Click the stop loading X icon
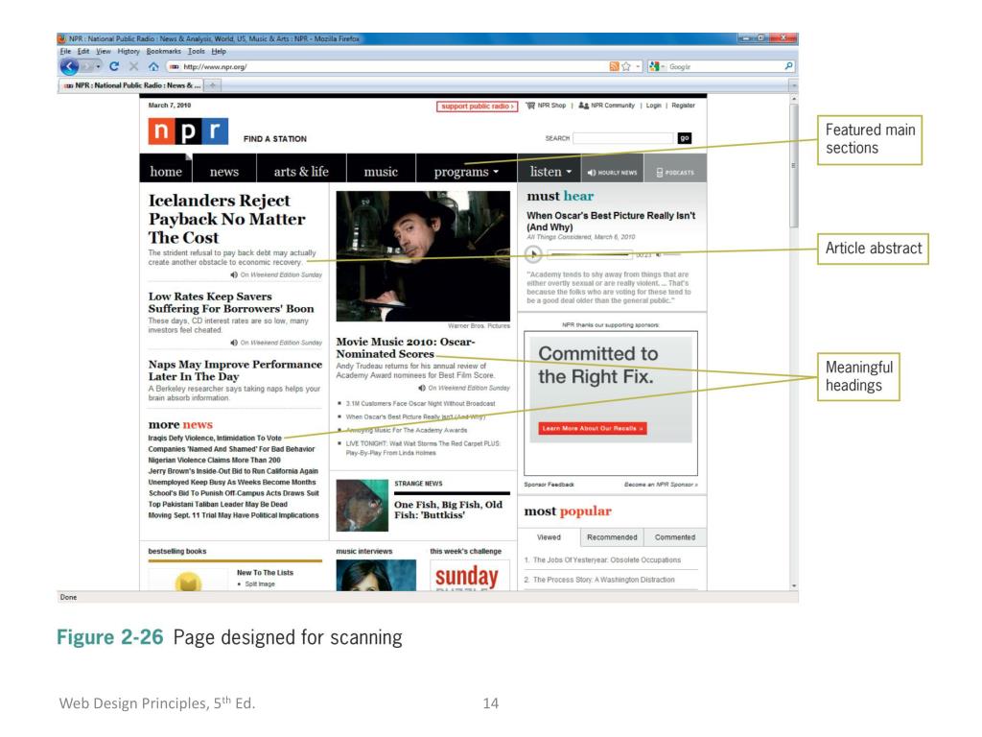Screen dimensions: 982x737 133,66
